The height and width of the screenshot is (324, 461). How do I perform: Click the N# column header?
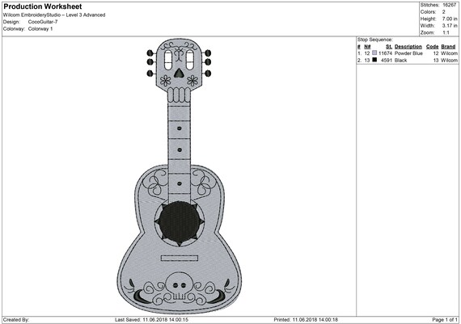[x=367, y=46]
